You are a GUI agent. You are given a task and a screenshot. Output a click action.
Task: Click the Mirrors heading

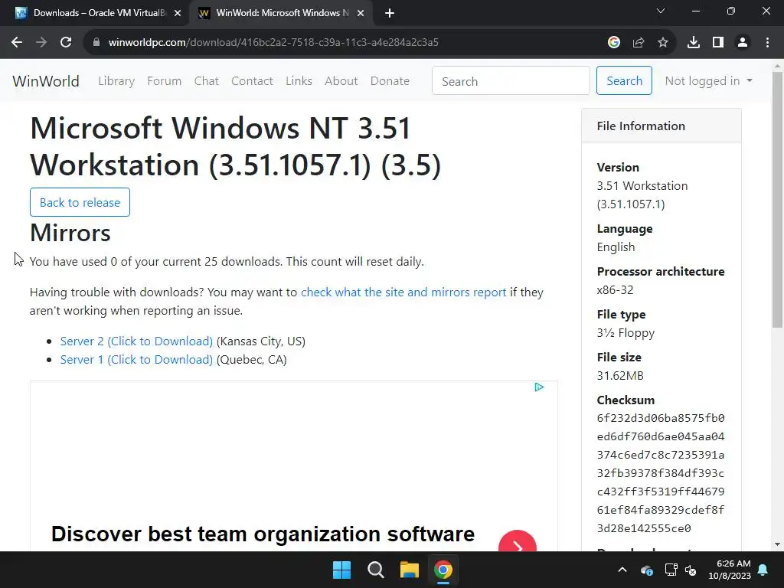[x=70, y=233]
